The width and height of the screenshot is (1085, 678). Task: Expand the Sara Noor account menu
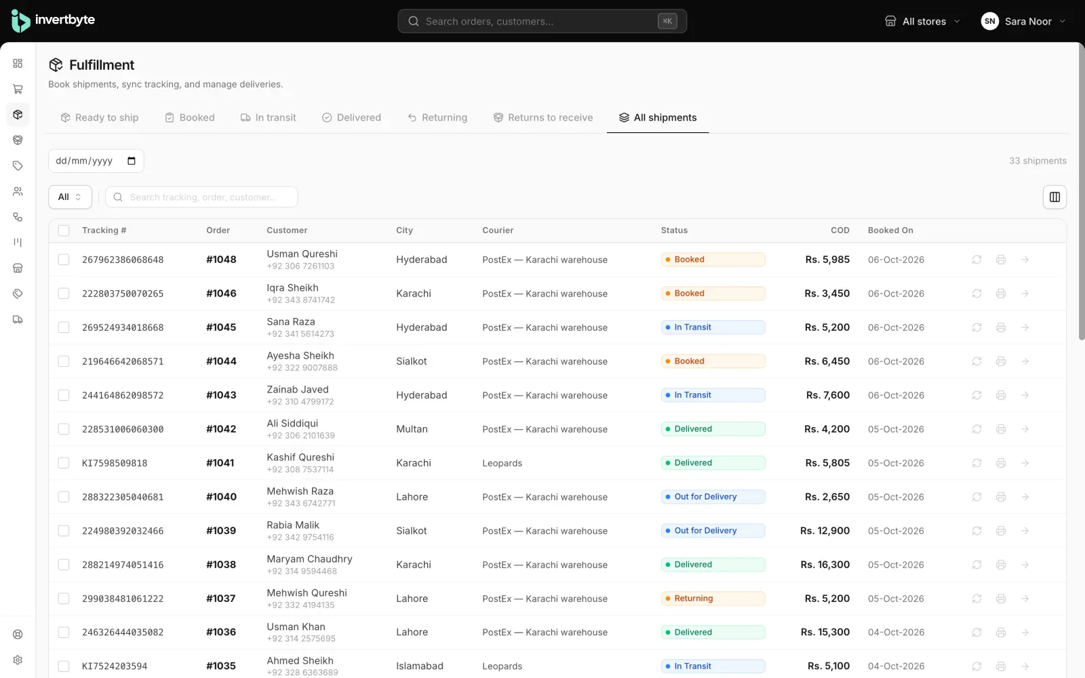coord(1024,21)
